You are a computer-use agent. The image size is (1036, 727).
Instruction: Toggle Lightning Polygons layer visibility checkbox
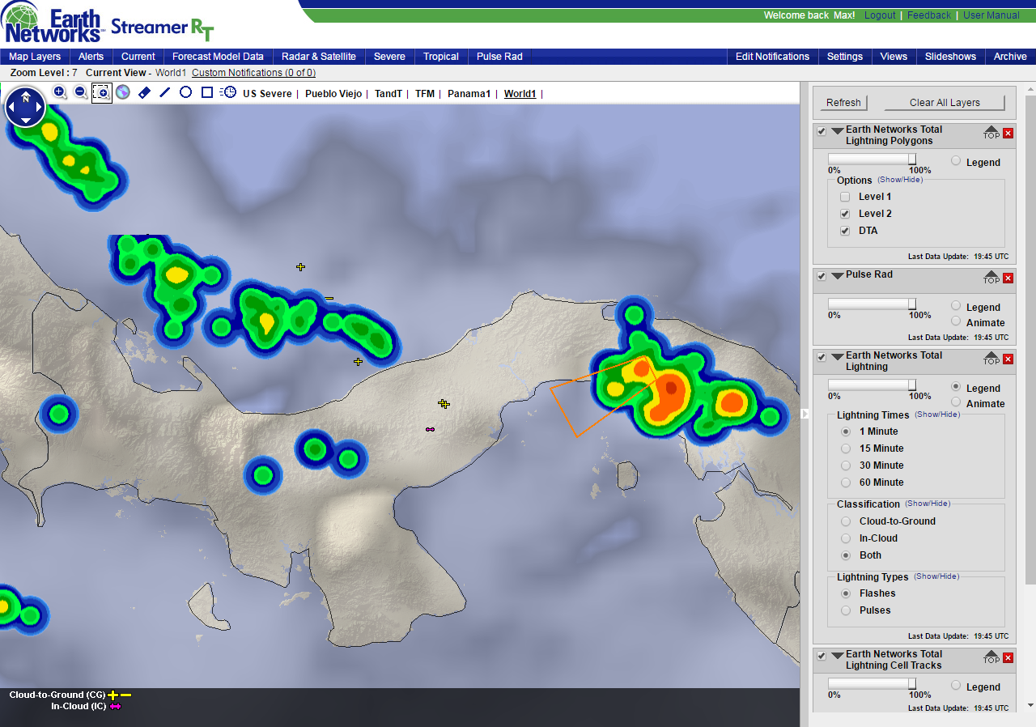pos(822,131)
